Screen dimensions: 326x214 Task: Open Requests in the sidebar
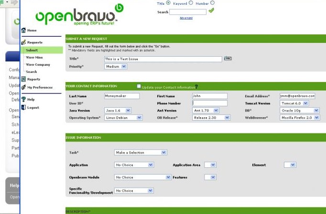click(x=35, y=42)
